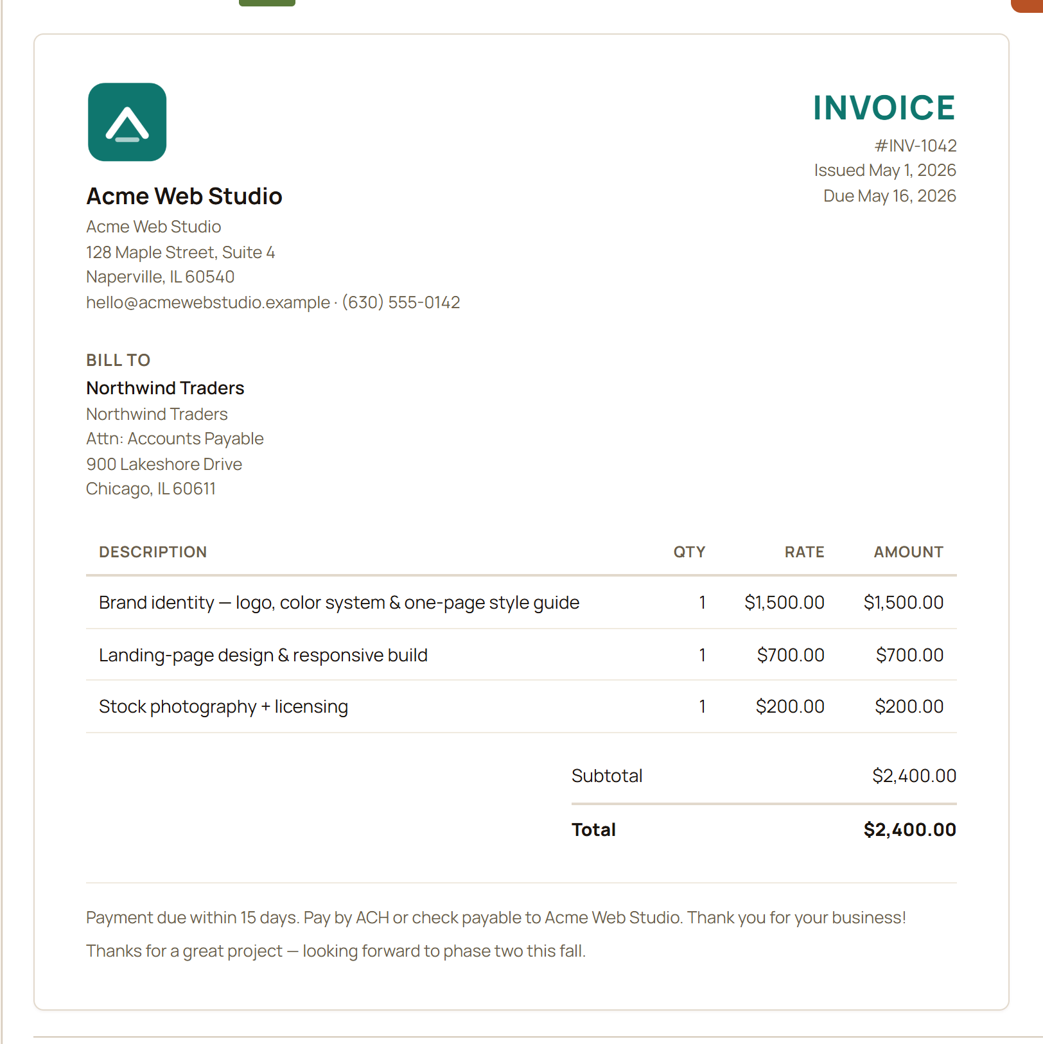This screenshot has height=1044, width=1043.
Task: Click the bold Total value $2,400.00
Action: (x=909, y=830)
